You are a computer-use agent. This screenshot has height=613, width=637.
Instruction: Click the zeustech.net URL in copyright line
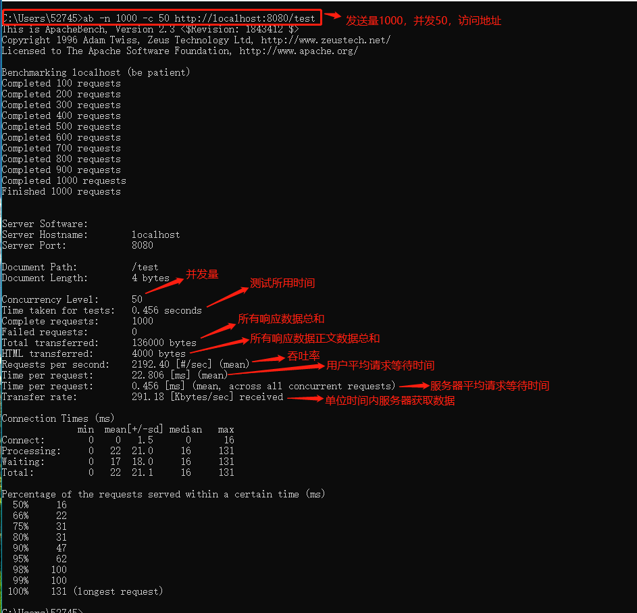click(326, 40)
